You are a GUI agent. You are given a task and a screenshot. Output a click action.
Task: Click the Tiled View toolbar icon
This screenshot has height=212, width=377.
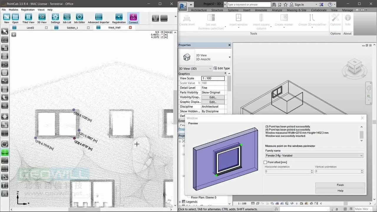tap(28, 18)
